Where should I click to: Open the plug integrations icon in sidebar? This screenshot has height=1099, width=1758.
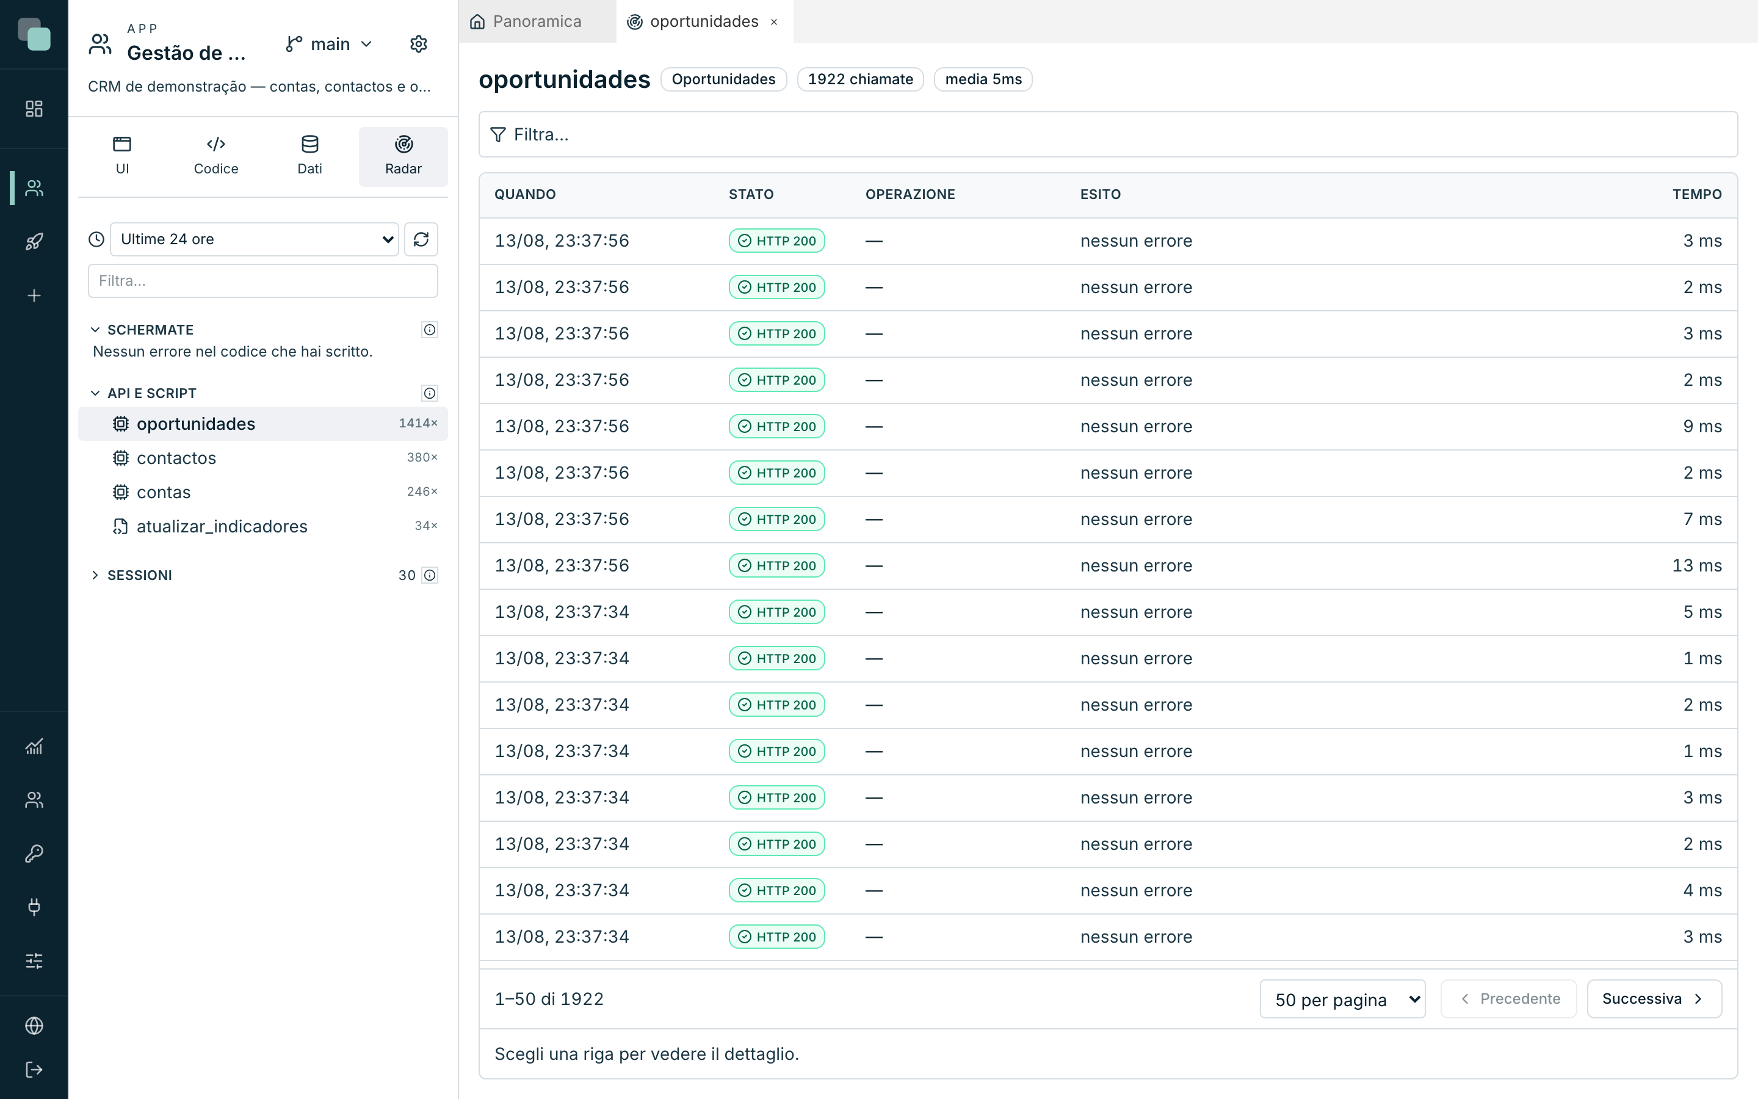(x=34, y=907)
